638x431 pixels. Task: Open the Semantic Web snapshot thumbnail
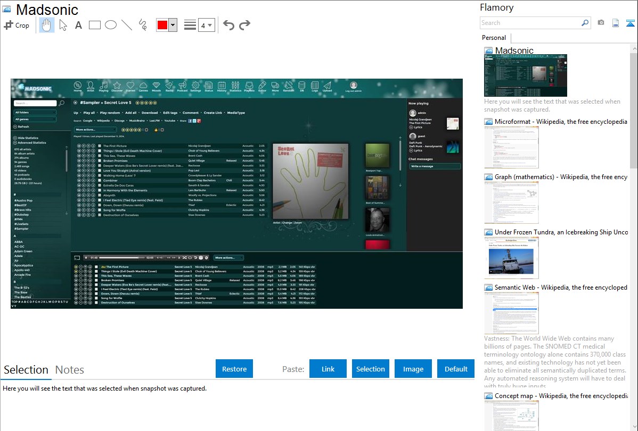tap(511, 313)
